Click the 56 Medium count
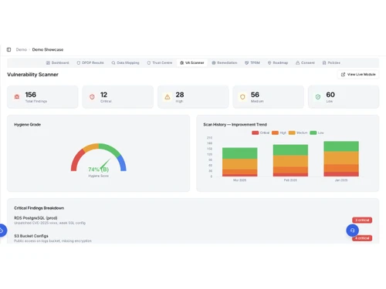Viewport: 386px width, 289px height. [x=255, y=95]
